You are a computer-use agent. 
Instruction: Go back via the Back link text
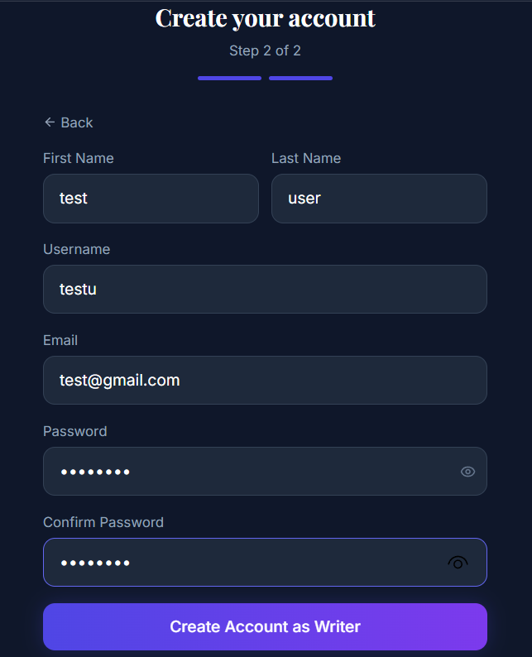point(77,122)
